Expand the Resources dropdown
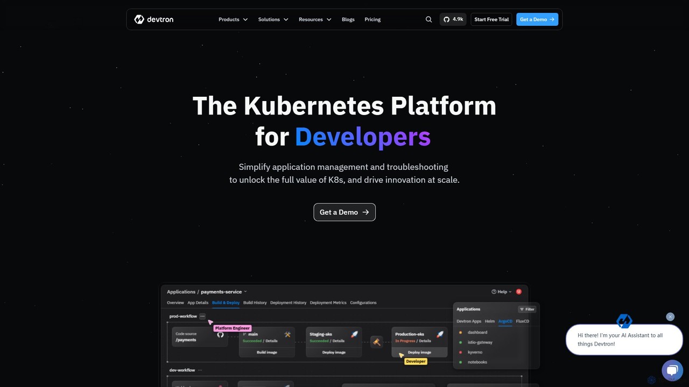The image size is (689, 387). (315, 19)
